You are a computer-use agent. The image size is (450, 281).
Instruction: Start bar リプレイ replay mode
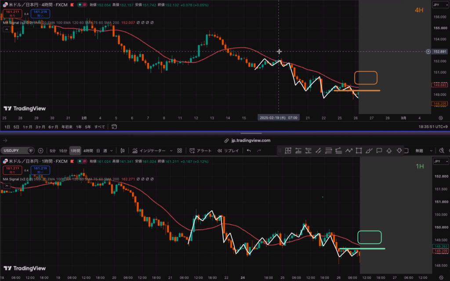(228, 151)
